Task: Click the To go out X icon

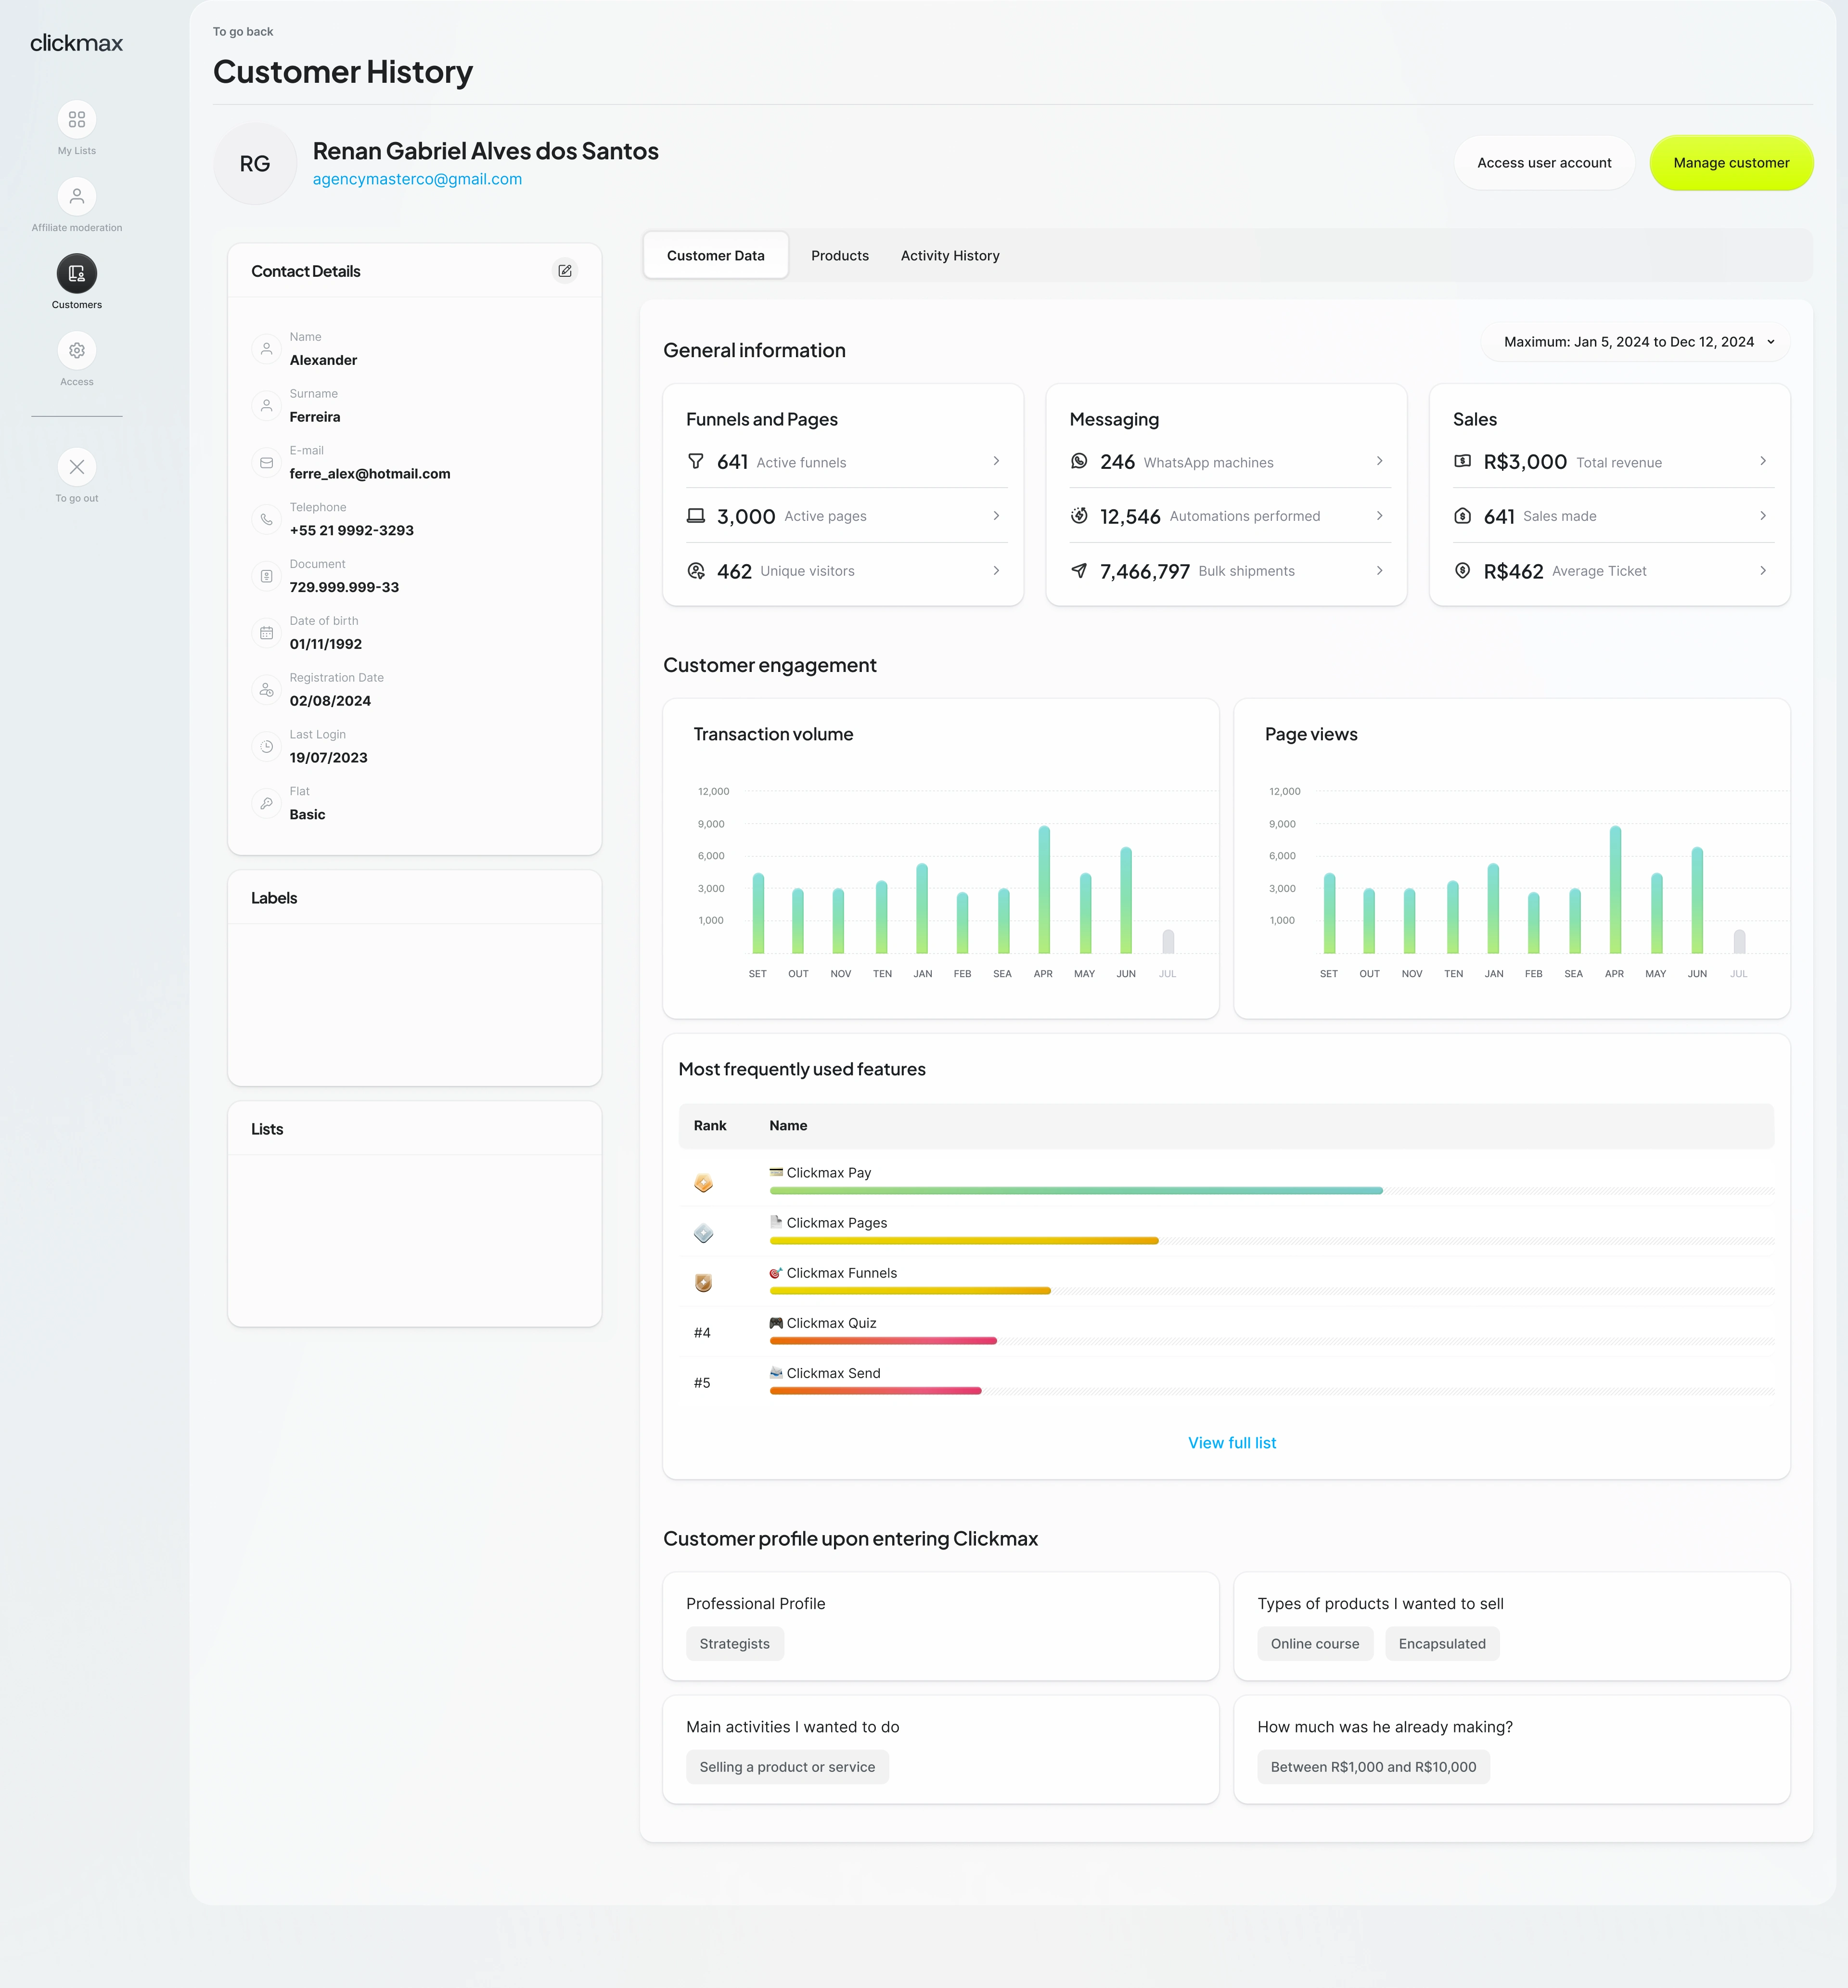Action: [77, 467]
